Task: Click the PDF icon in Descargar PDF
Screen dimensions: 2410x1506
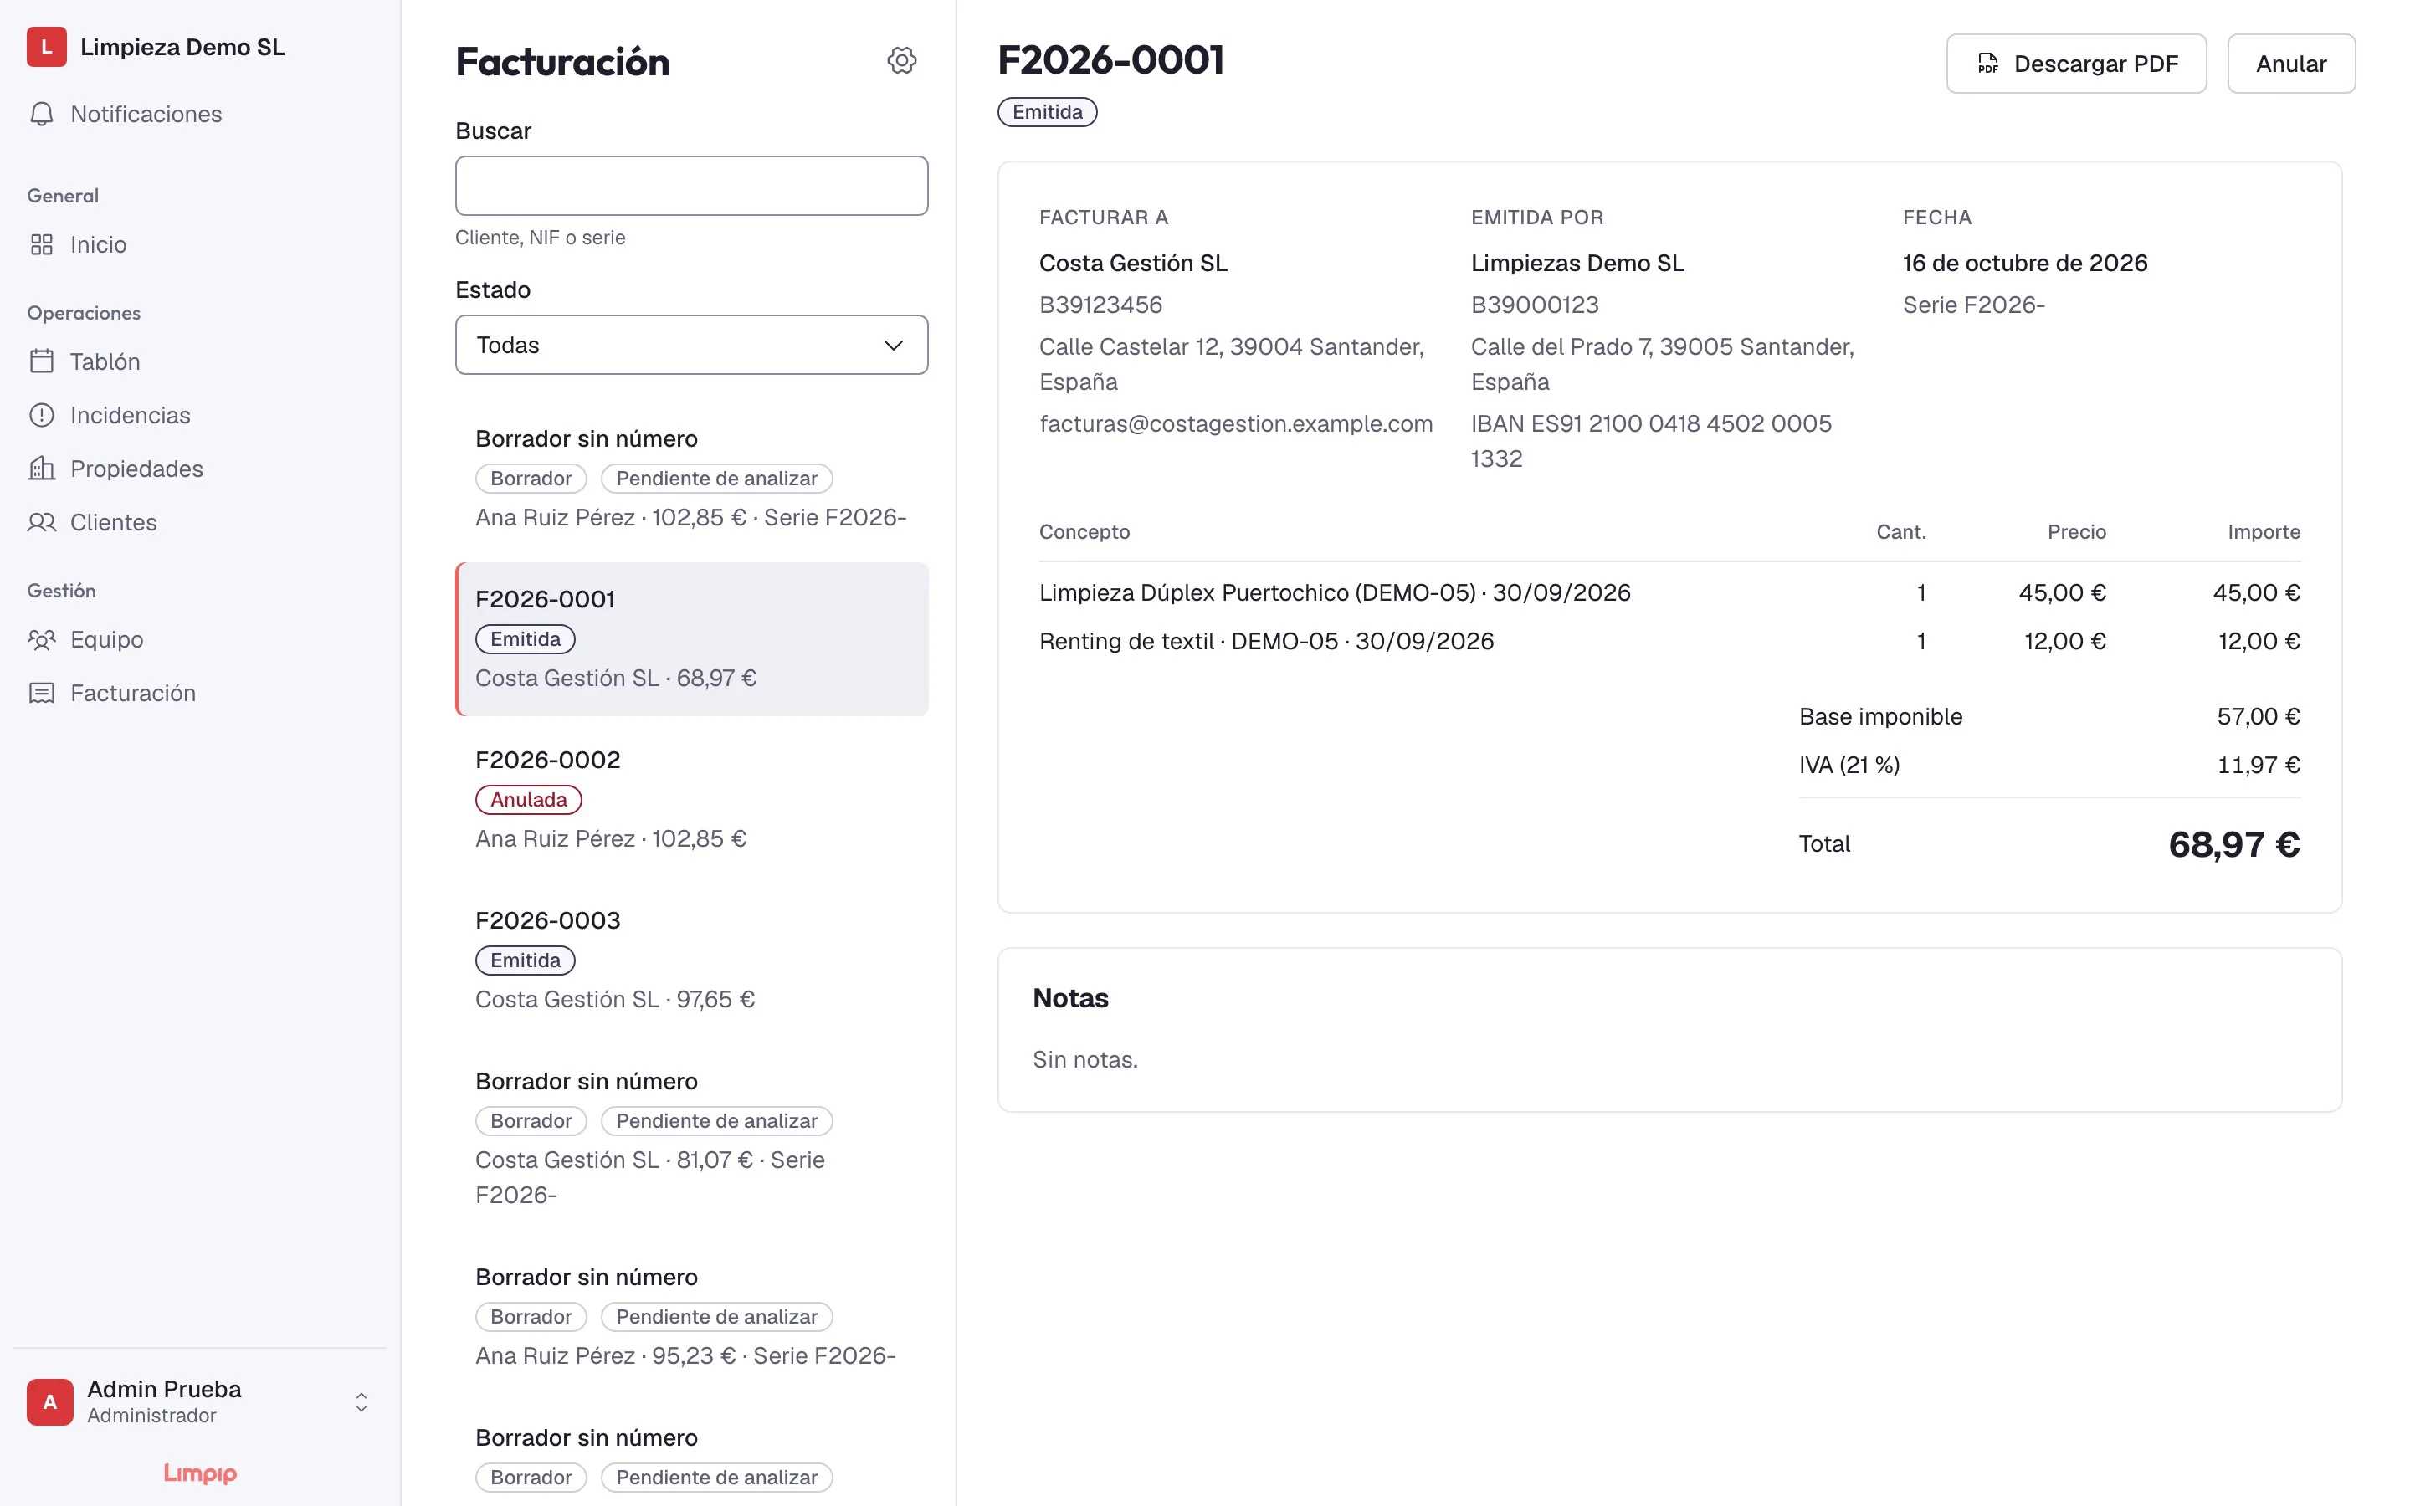Action: click(1987, 64)
